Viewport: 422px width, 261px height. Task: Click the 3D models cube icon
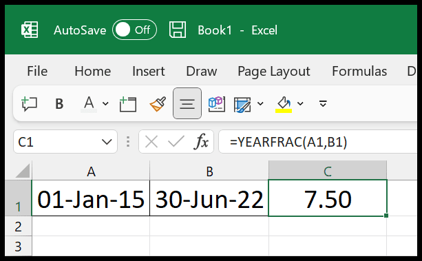pyautogui.click(x=217, y=104)
